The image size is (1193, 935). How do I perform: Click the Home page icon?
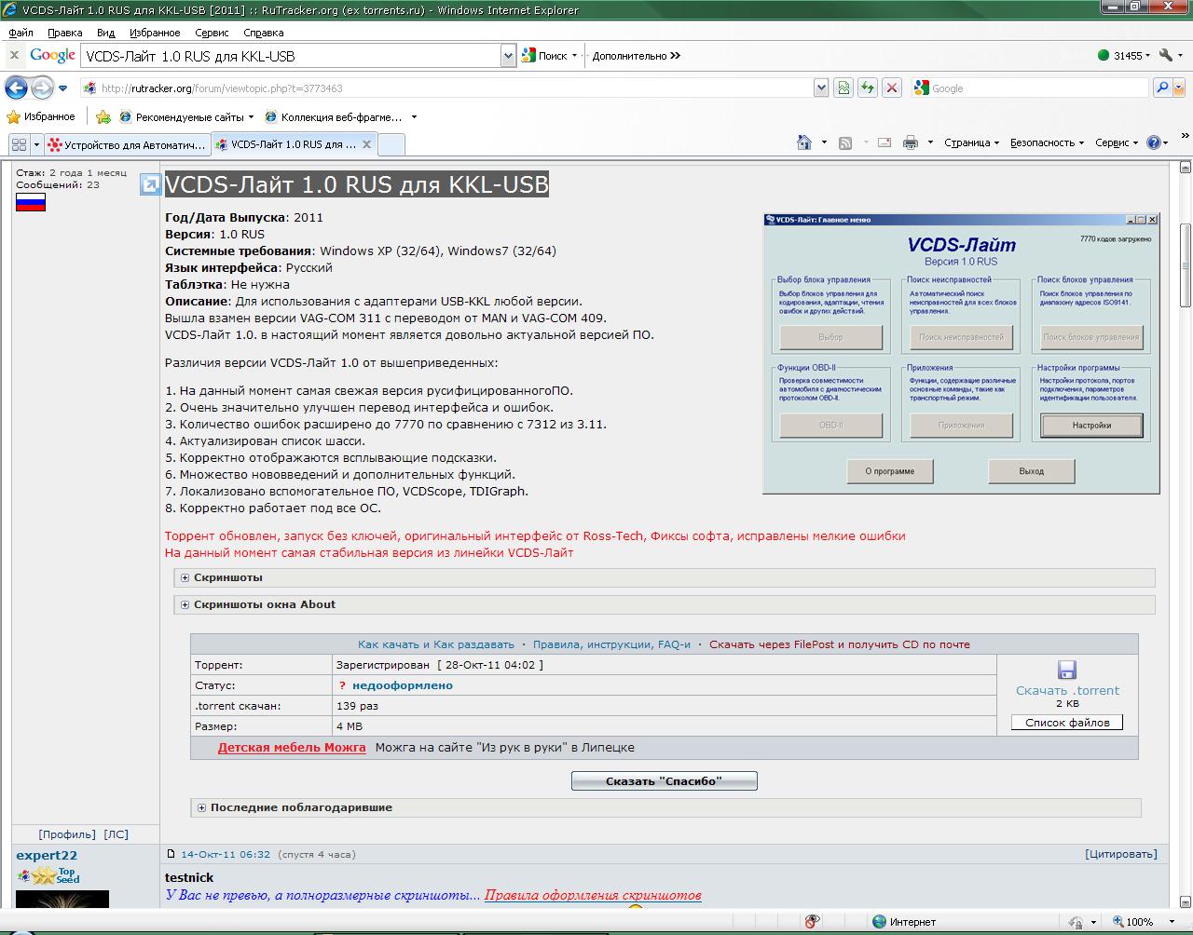pyautogui.click(x=804, y=142)
